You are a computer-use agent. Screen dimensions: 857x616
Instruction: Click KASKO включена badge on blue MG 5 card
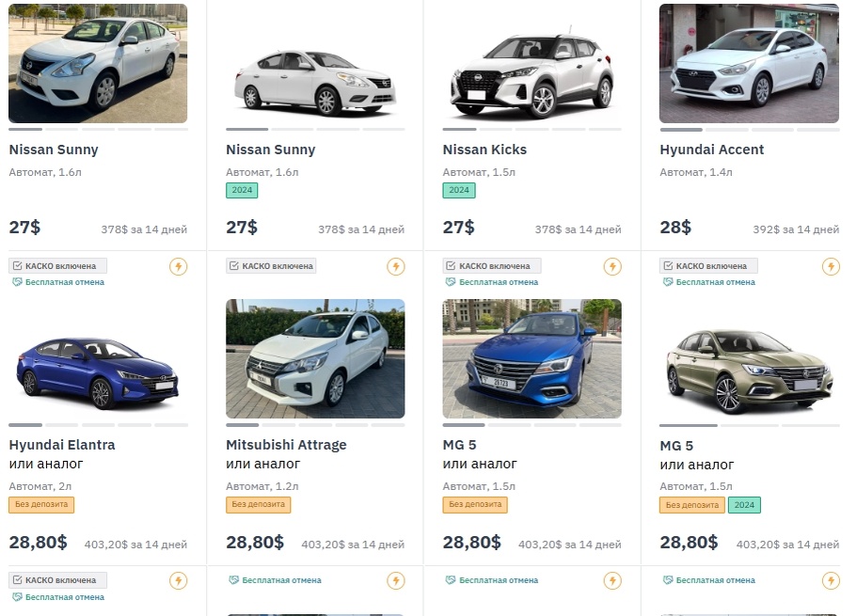[492, 266]
